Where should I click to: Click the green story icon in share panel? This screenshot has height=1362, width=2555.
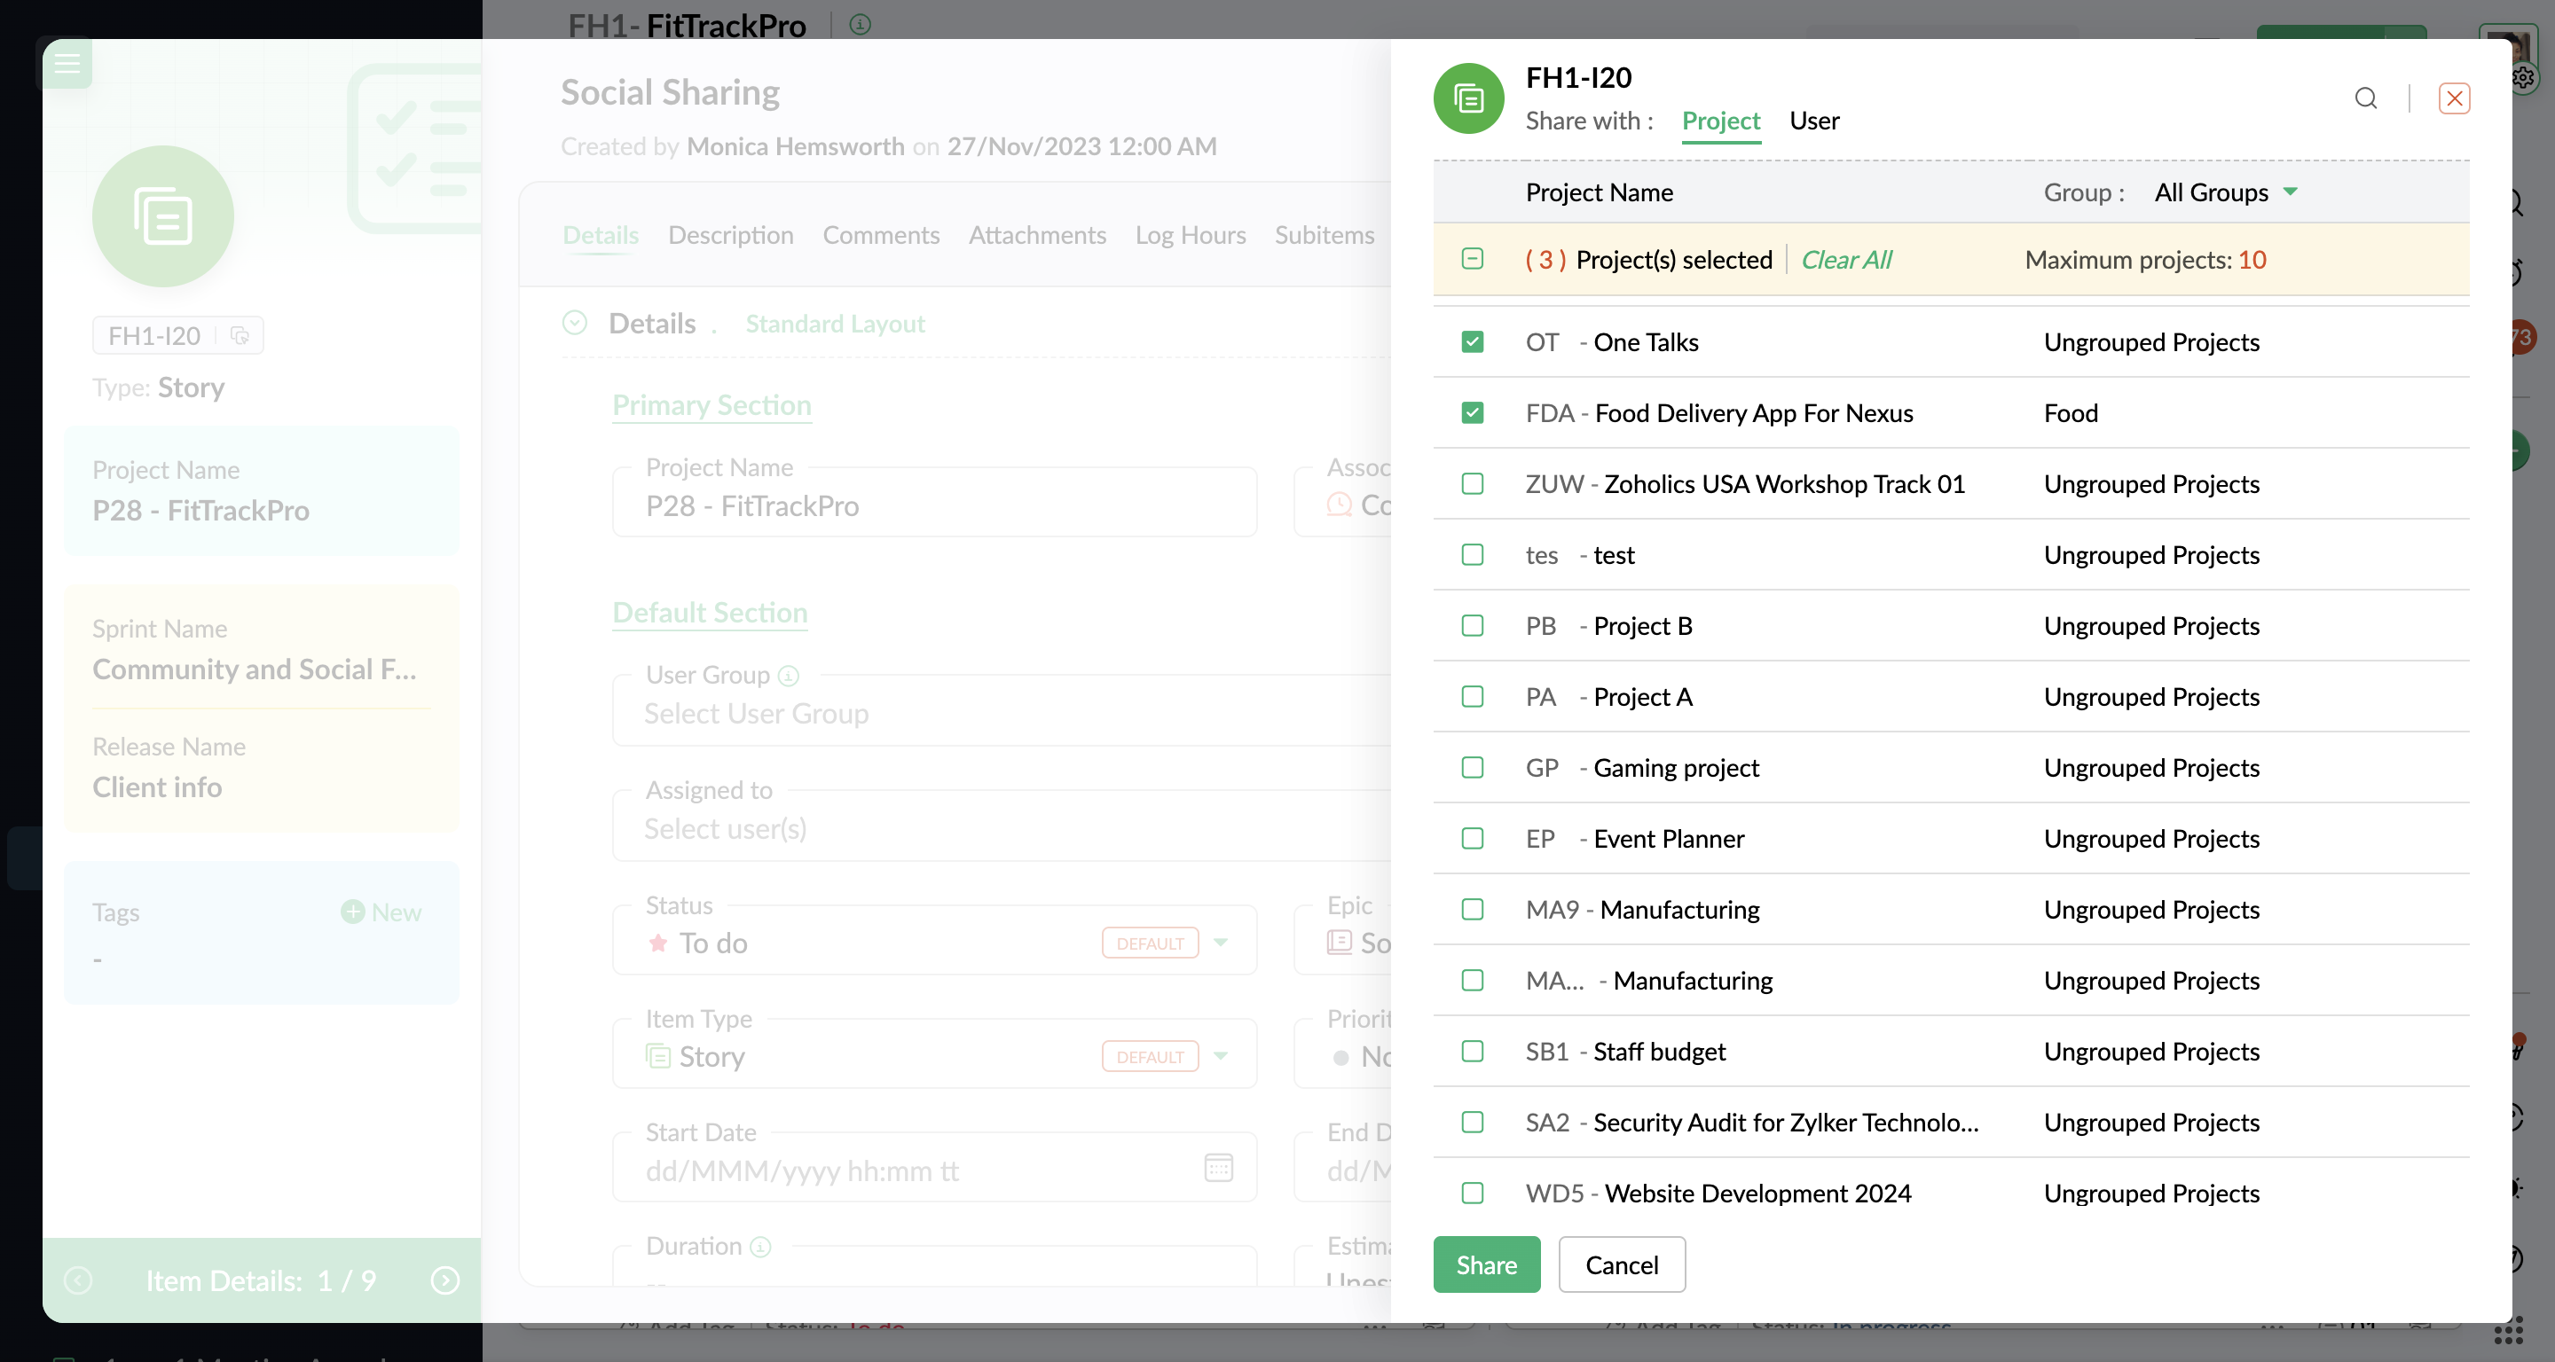point(1469,98)
